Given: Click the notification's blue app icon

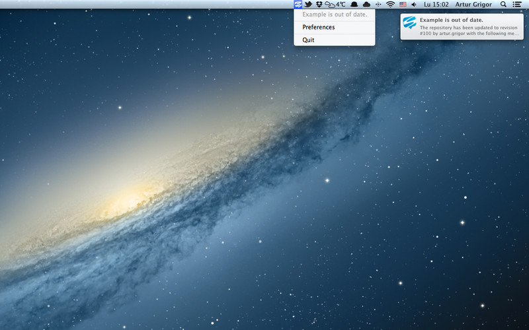Looking at the screenshot, I should (x=409, y=22).
